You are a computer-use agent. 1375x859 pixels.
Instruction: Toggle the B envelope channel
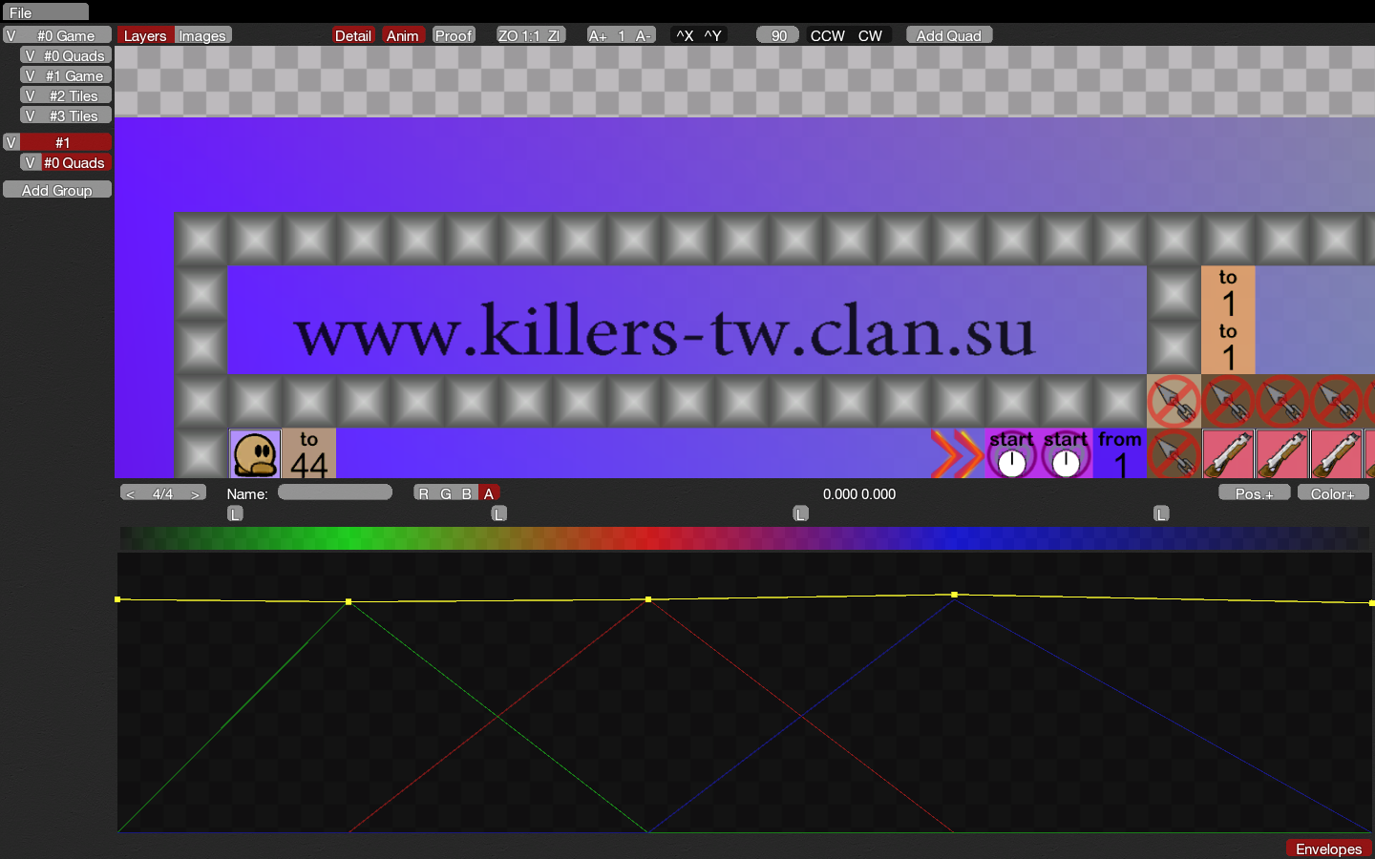467,493
